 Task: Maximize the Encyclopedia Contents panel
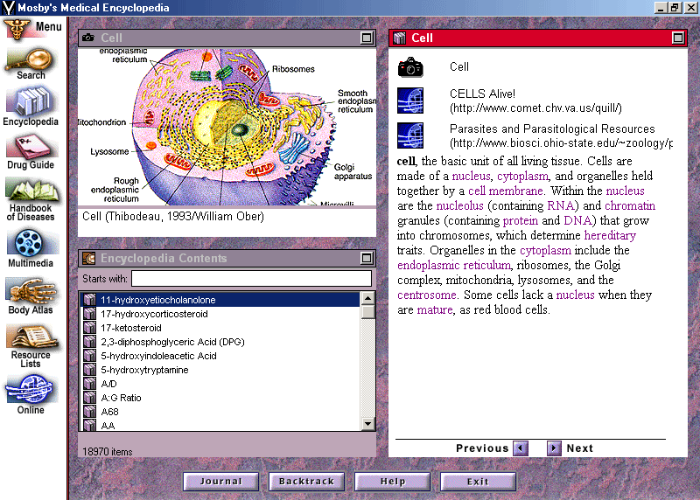tap(367, 258)
